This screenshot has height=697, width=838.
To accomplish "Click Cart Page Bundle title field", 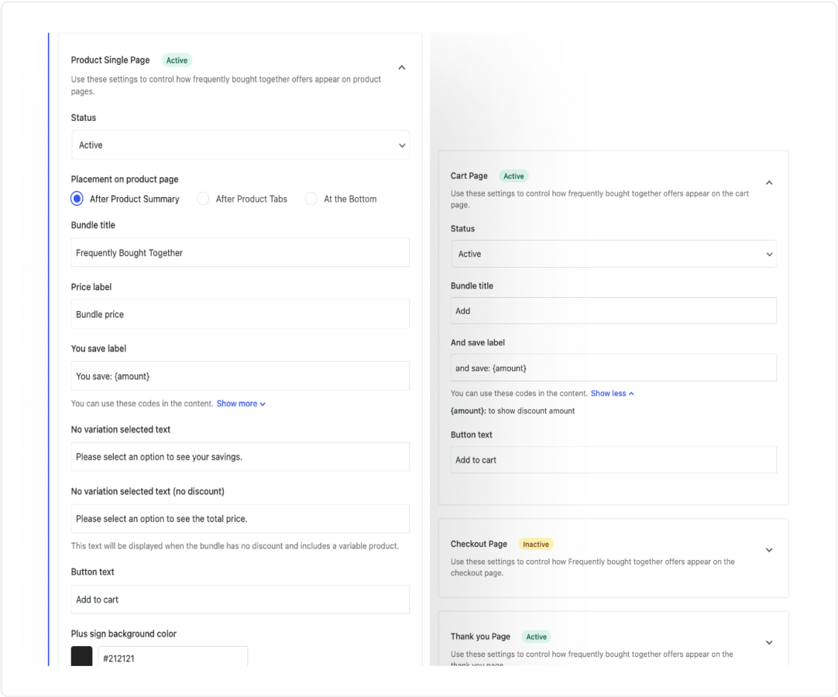I will tap(613, 311).
